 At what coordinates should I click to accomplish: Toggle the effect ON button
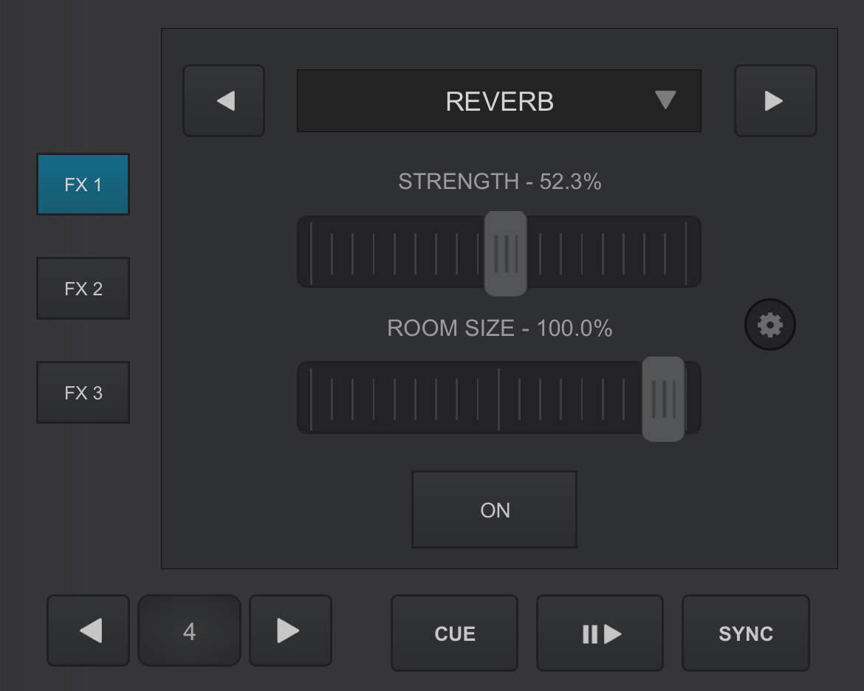[494, 509]
